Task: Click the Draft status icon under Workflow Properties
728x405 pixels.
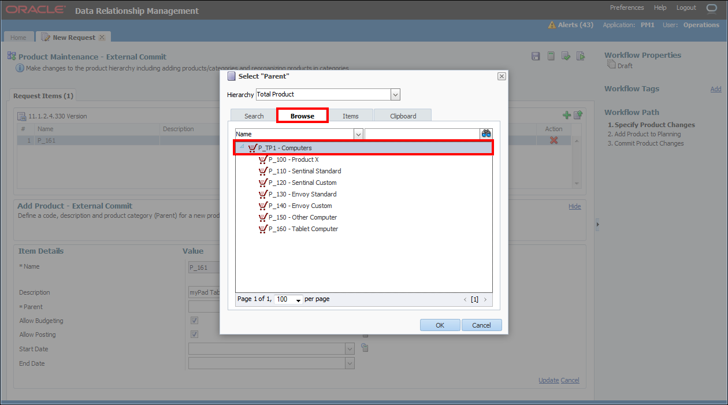Action: 611,65
